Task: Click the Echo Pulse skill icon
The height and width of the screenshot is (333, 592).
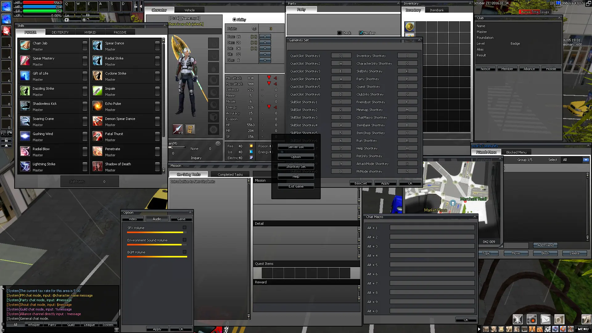Action: point(97,106)
